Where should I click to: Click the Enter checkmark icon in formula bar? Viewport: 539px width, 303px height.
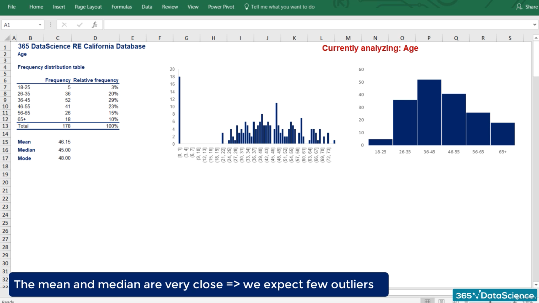[79, 25]
